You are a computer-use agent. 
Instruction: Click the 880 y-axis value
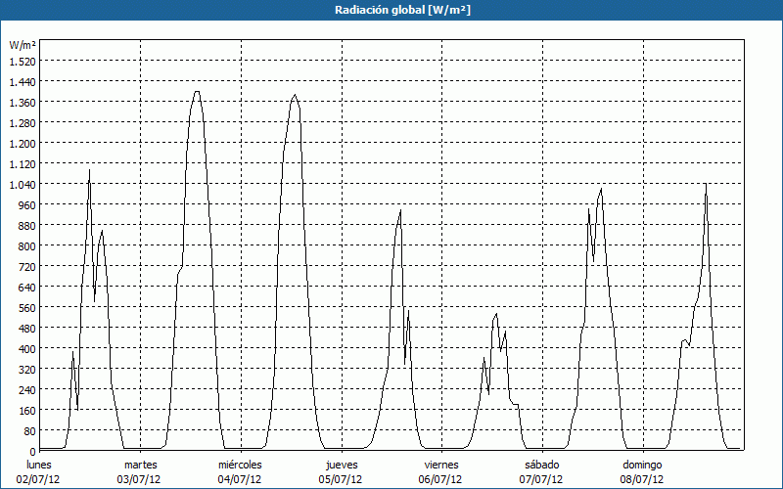point(27,226)
